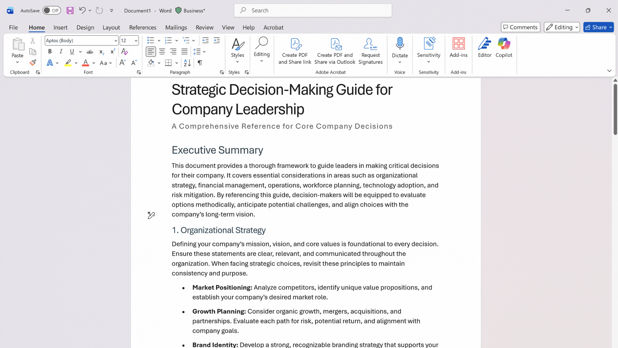This screenshot has width=618, height=348.
Task: Toggle AutoSave switch on
Action: click(52, 10)
